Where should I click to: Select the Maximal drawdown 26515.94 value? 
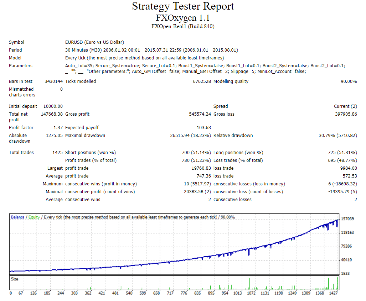pyautogui.click(x=190, y=136)
